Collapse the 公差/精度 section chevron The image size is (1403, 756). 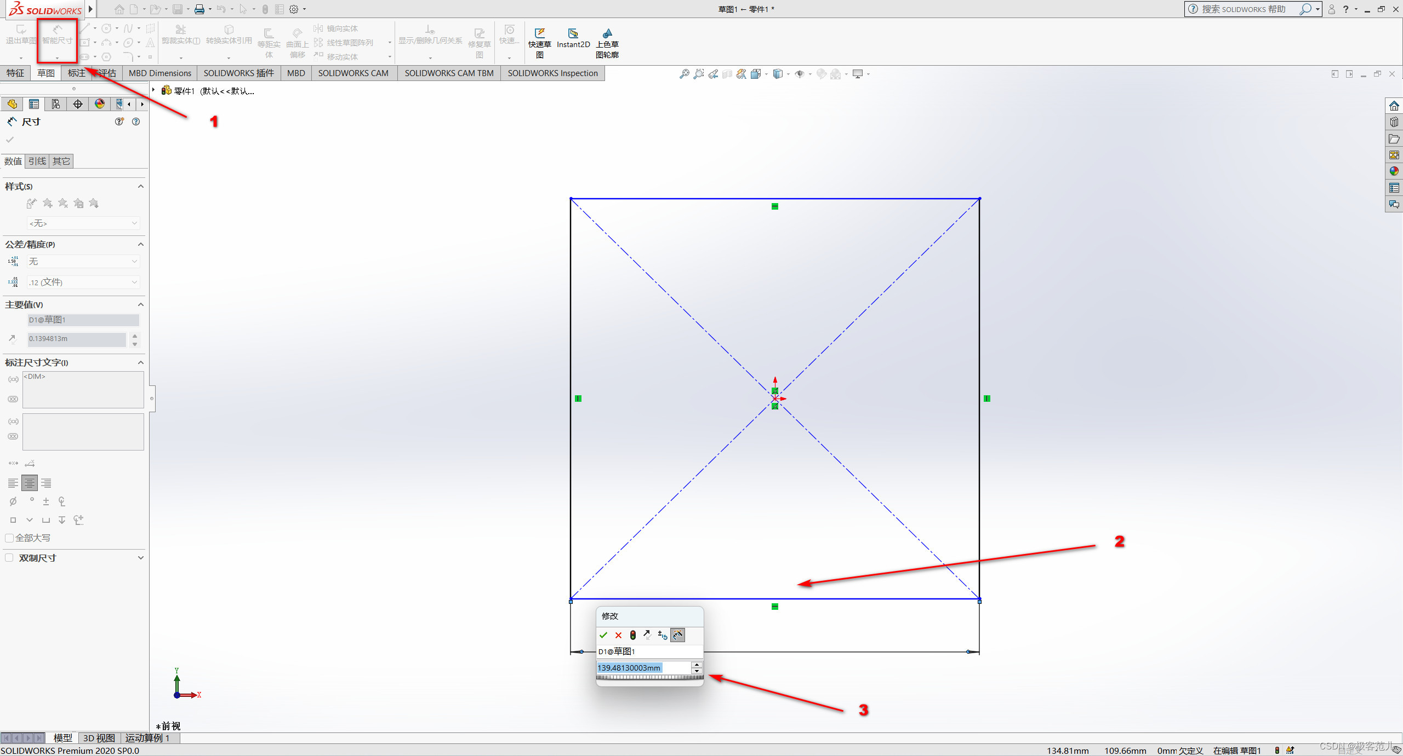(141, 244)
